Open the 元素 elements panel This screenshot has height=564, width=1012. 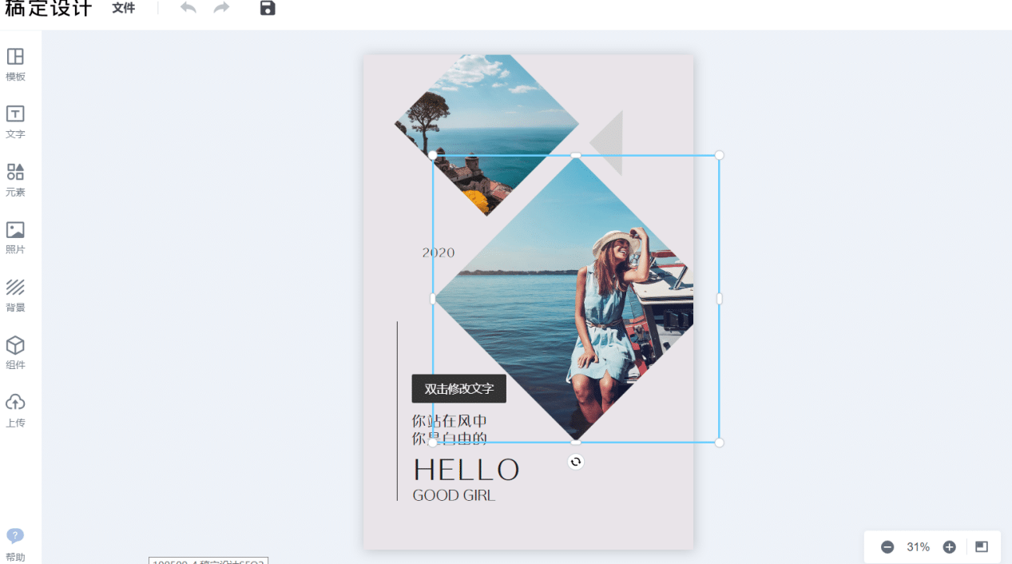(x=15, y=180)
